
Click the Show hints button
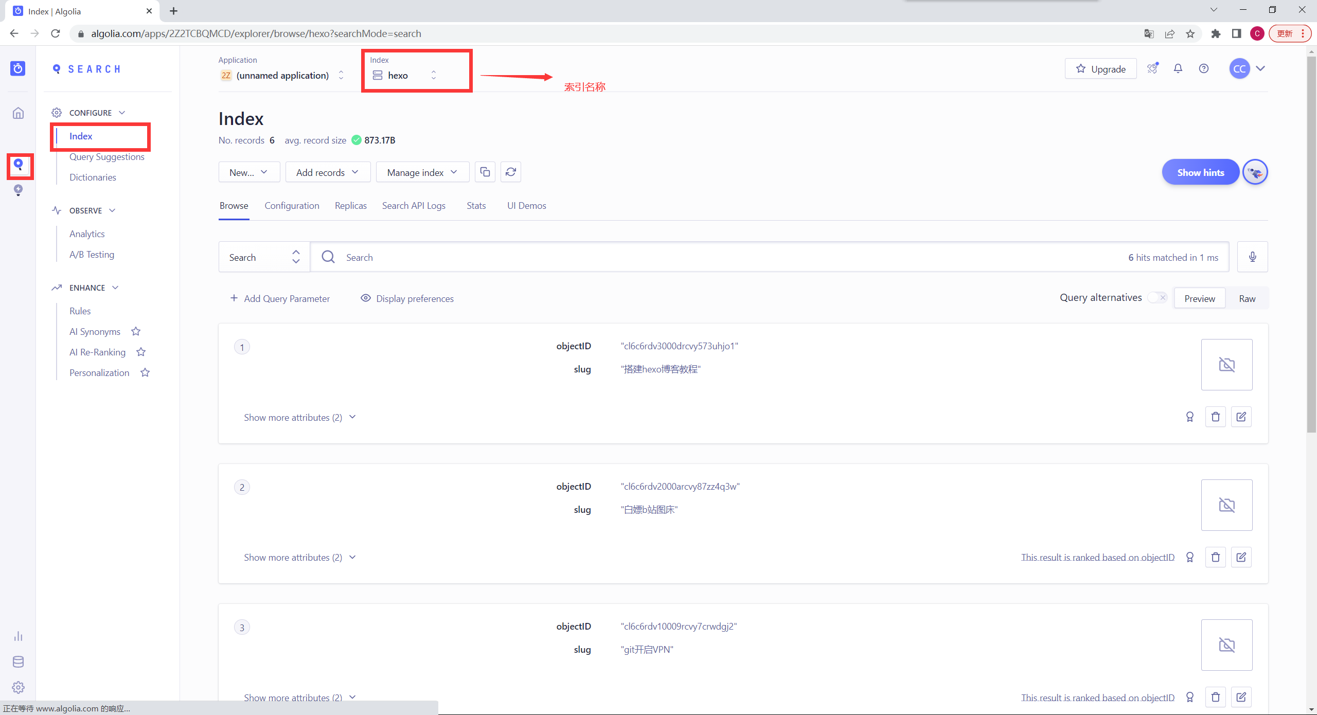tap(1200, 172)
